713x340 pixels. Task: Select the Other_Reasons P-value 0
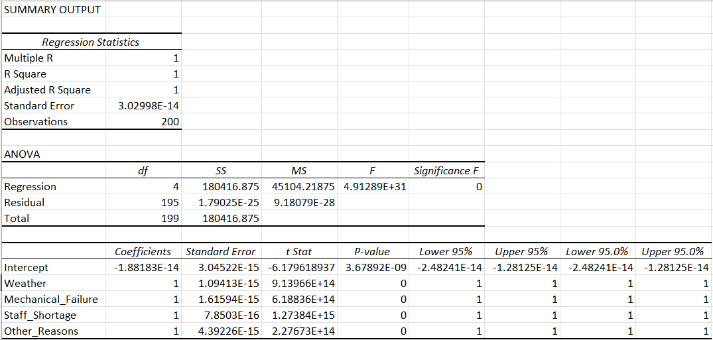pyautogui.click(x=373, y=331)
